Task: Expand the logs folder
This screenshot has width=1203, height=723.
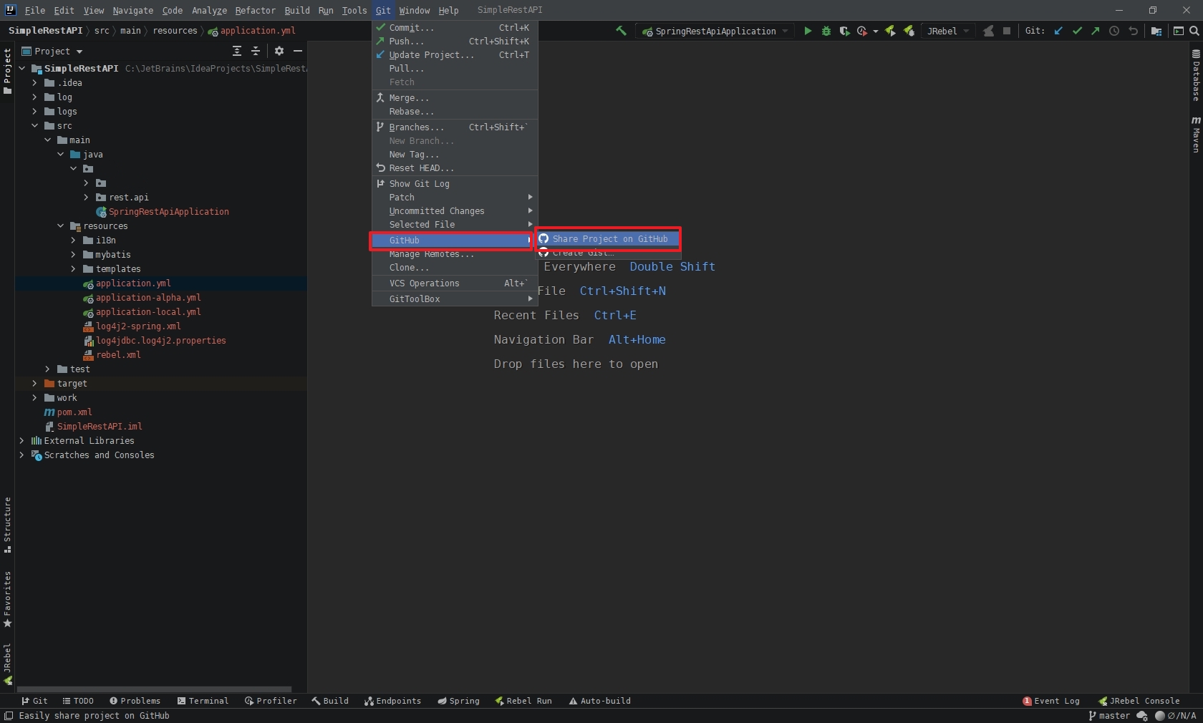Action: pos(34,111)
